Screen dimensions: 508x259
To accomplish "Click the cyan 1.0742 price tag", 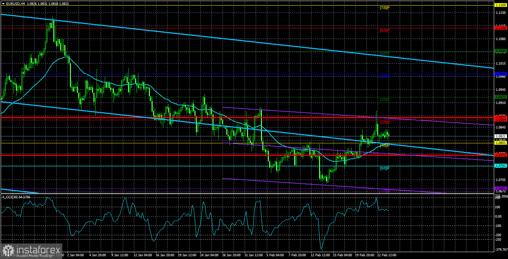I will pyautogui.click(x=501, y=166).
